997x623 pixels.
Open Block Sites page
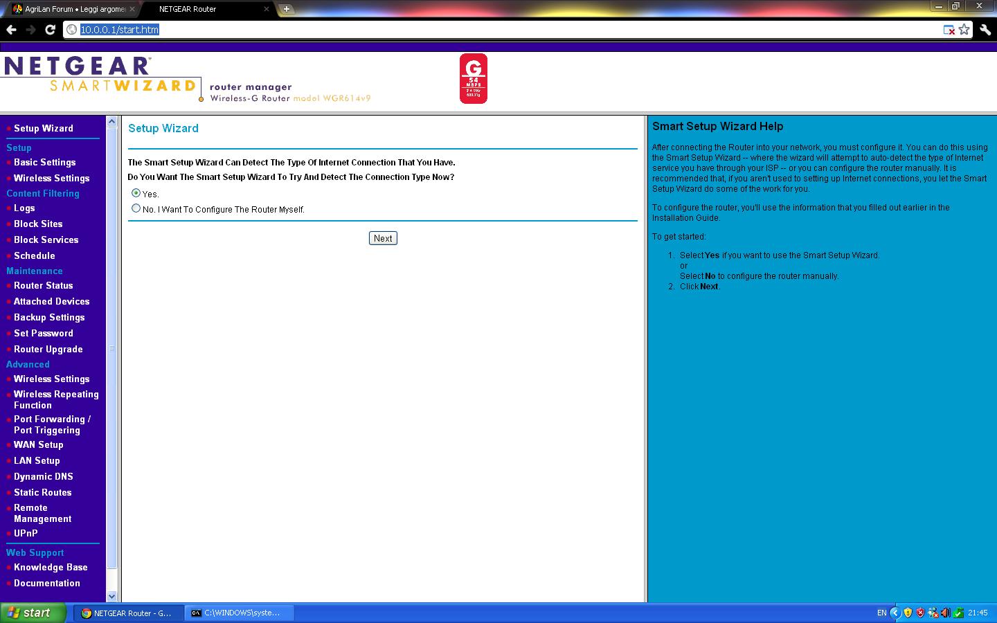(38, 224)
